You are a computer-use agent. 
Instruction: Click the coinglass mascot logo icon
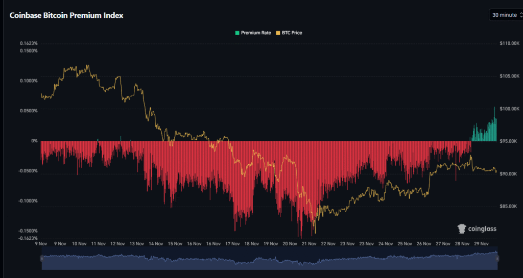[x=462, y=229]
